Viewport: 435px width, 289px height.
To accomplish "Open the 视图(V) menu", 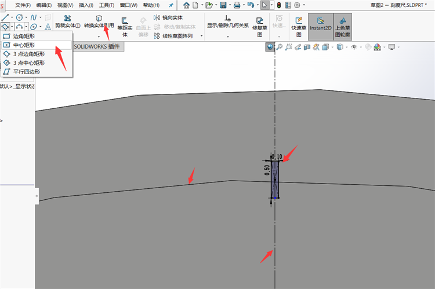I will [x=65, y=5].
